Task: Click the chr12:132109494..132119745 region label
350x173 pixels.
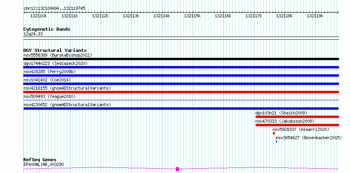Action: coord(54,8)
